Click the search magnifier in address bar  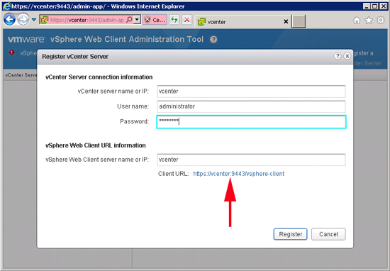click(x=129, y=20)
